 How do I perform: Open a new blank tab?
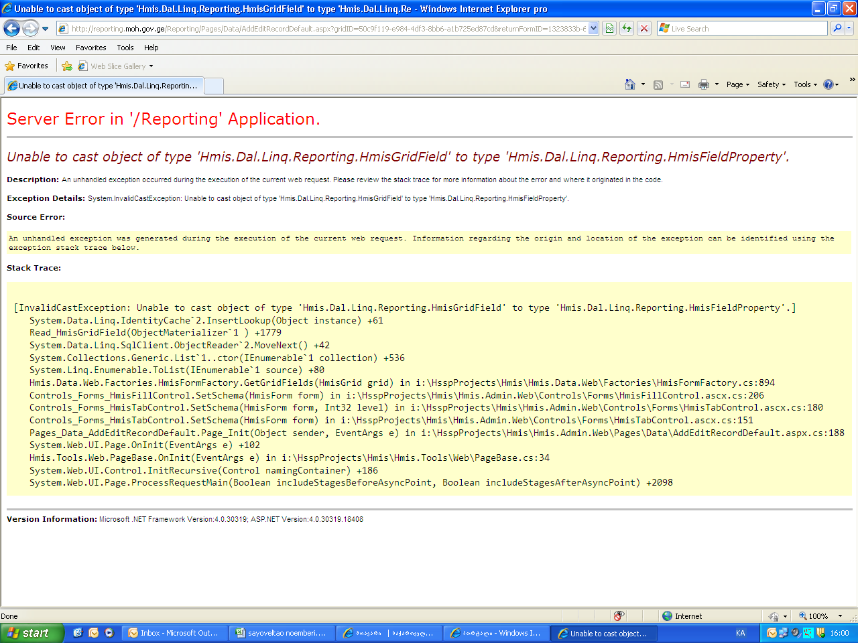[x=213, y=86]
